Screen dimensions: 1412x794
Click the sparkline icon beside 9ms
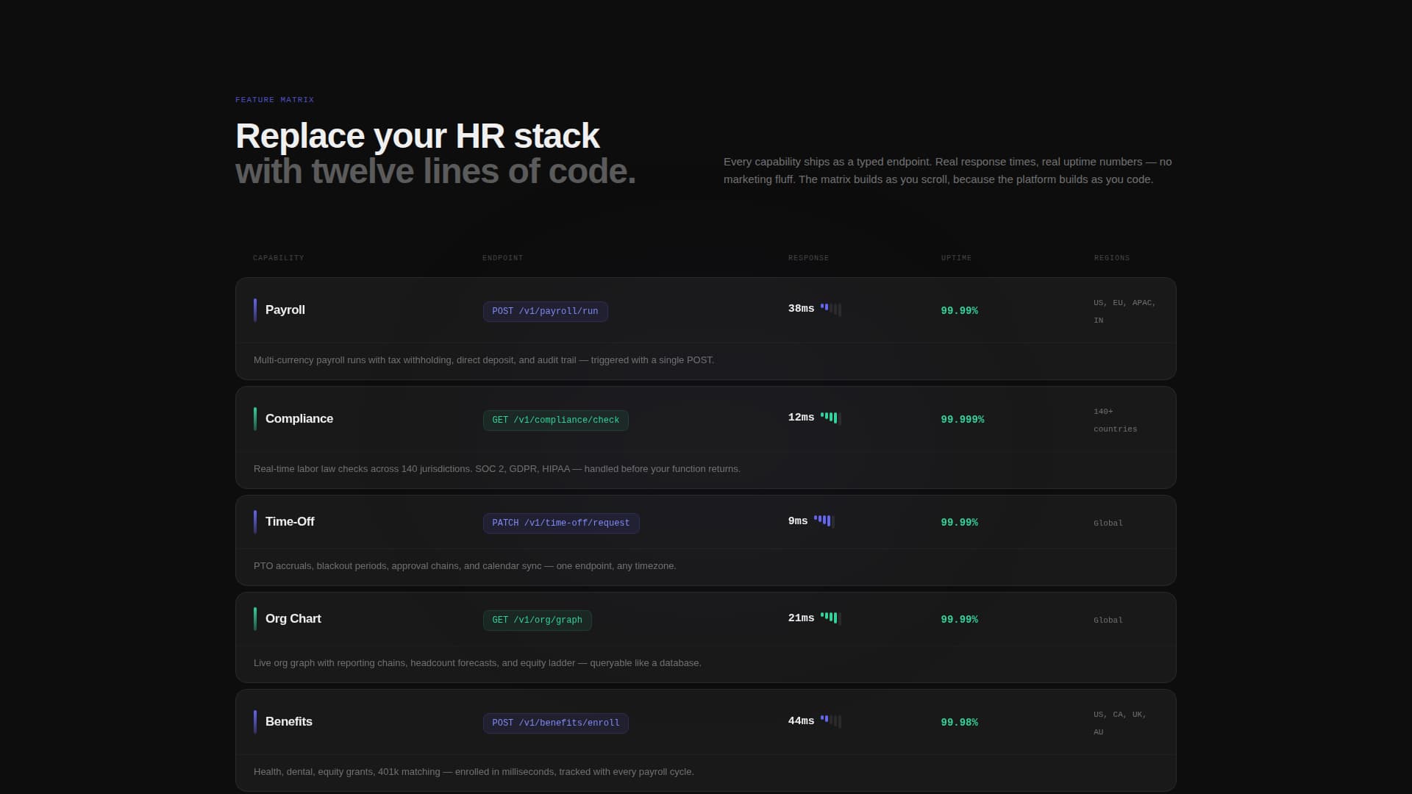pyautogui.click(x=823, y=521)
